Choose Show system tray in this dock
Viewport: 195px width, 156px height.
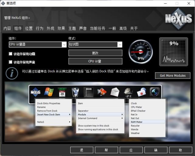[x=100, y=126]
